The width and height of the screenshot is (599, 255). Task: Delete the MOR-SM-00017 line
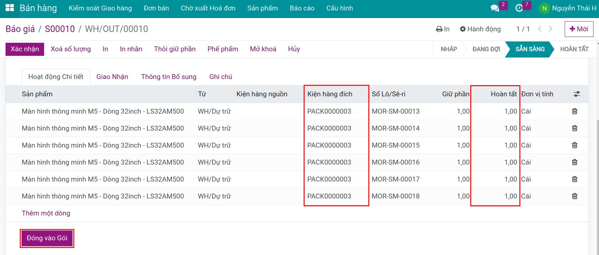click(575, 179)
